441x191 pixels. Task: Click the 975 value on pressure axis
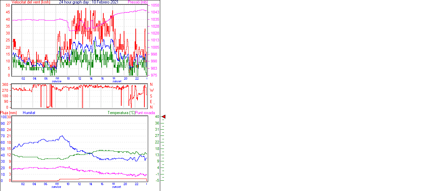pos(154,75)
